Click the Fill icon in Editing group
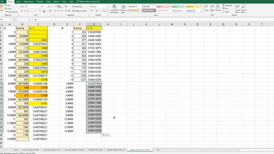274x154 pixels. tap(223, 9)
